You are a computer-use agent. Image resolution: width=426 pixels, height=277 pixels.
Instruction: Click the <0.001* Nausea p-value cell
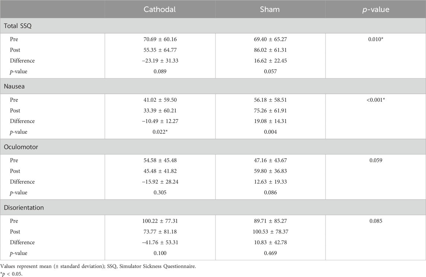pos(375,100)
